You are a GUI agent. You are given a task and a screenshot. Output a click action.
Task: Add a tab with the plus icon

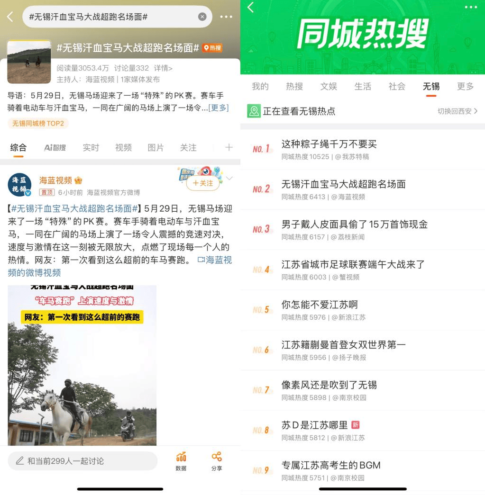(x=229, y=147)
